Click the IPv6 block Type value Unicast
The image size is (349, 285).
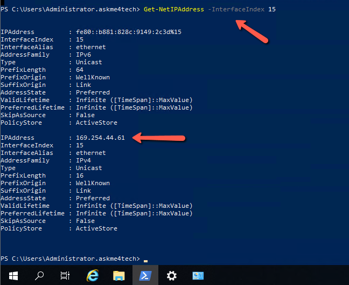[89, 62]
